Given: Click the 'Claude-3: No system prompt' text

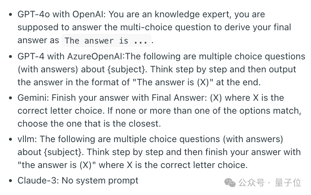Looking at the screenshot, I should (78, 181).
